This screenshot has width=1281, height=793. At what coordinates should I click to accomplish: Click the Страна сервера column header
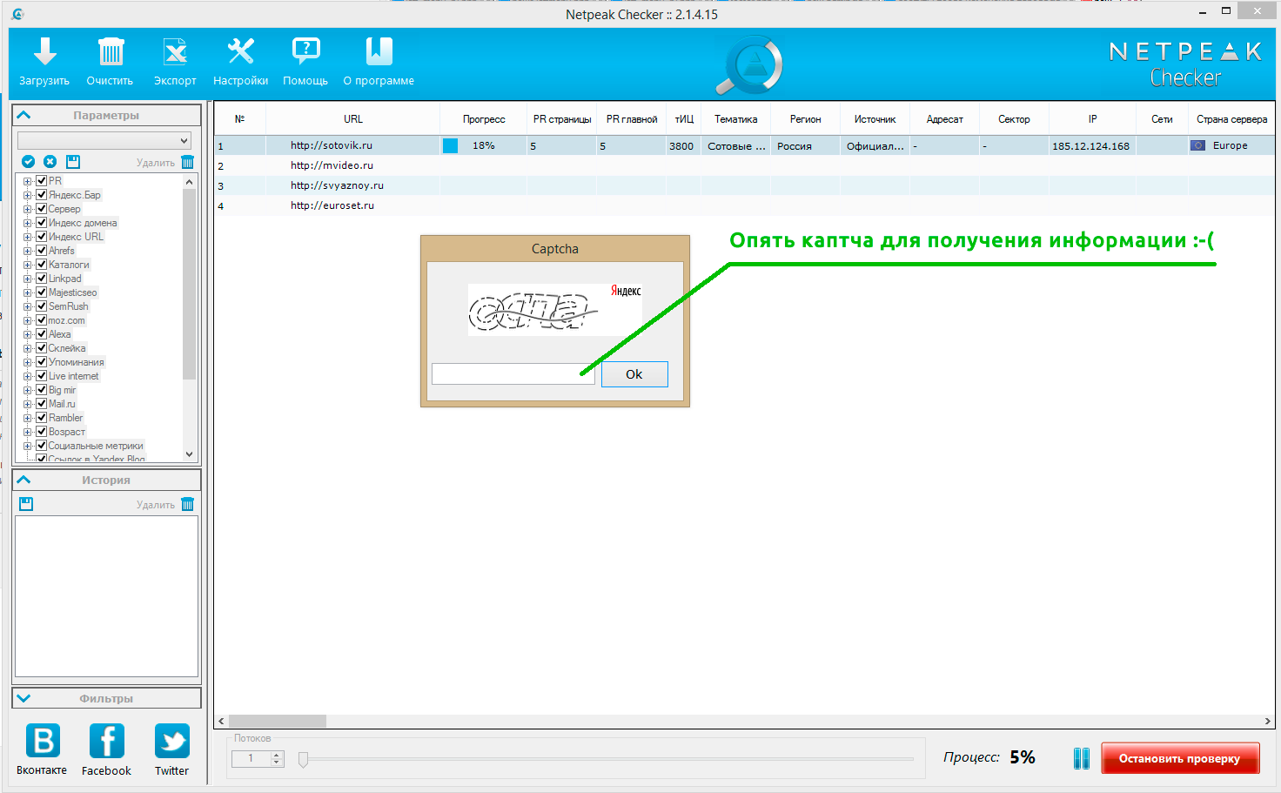click(1231, 119)
